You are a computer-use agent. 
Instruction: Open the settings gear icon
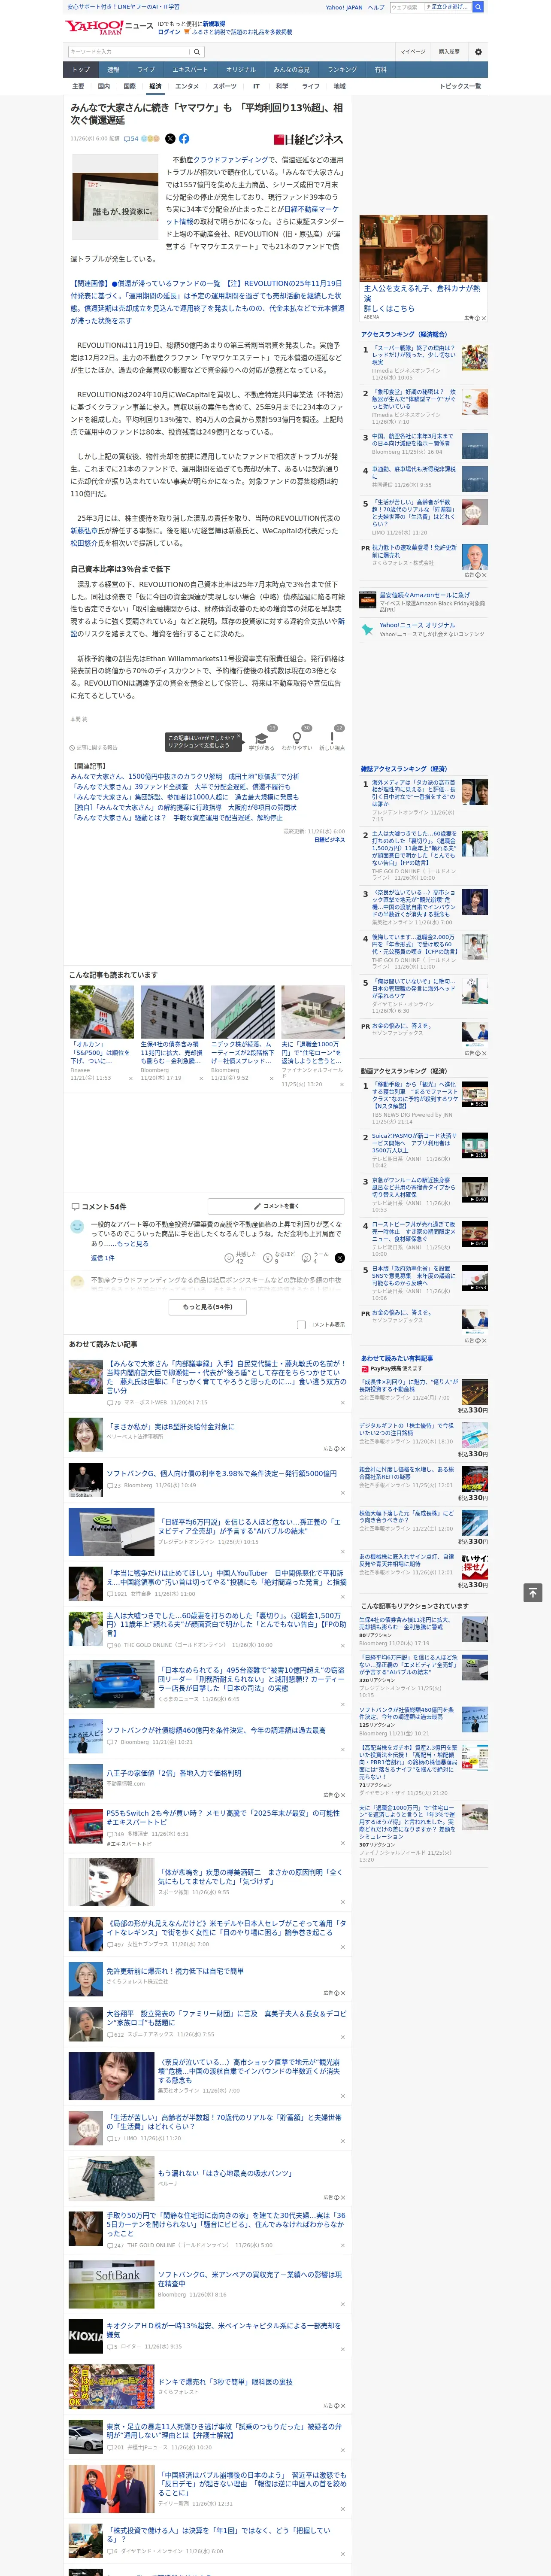tap(478, 52)
